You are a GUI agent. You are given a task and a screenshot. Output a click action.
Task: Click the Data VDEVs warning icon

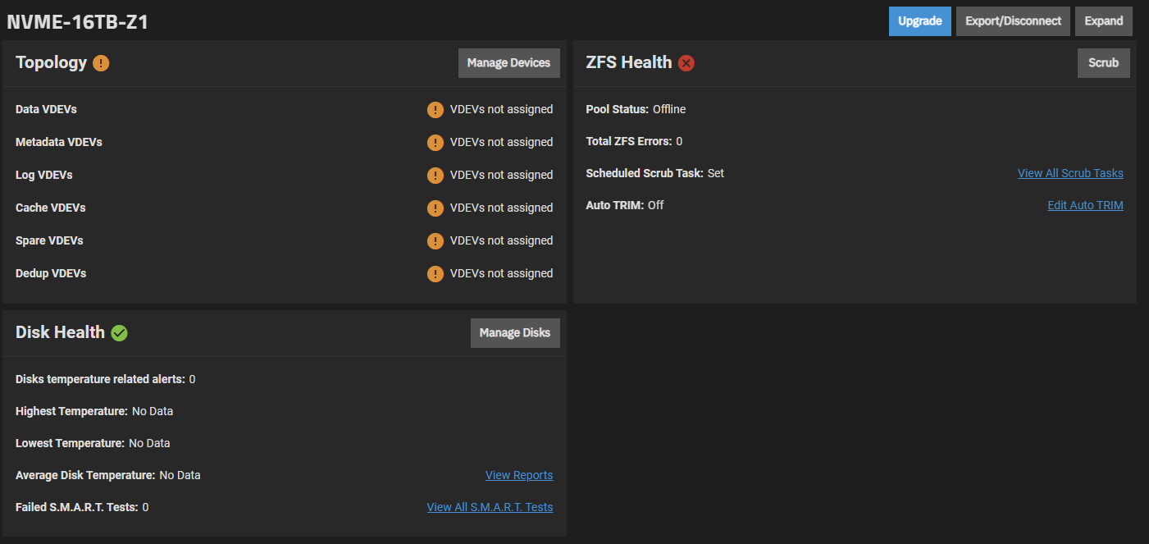[435, 110]
